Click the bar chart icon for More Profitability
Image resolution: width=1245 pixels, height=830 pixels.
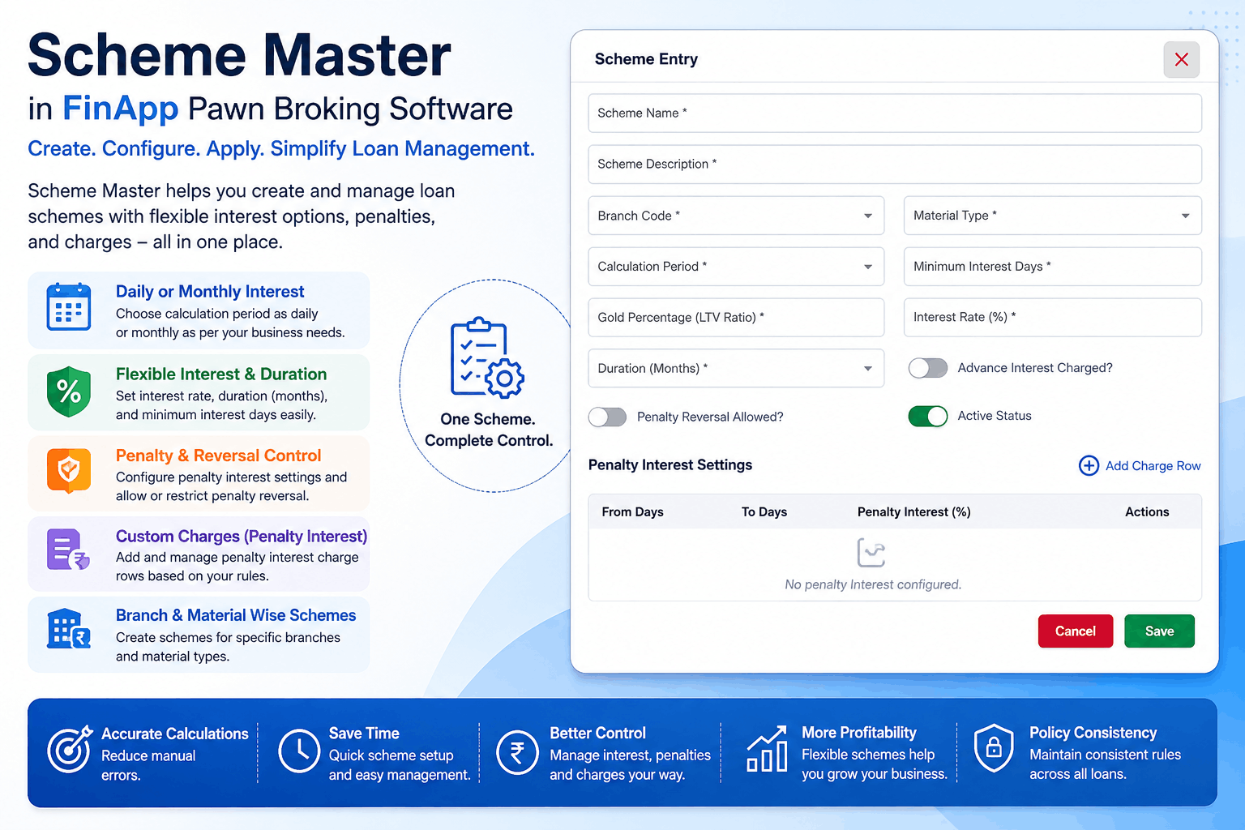pyautogui.click(x=767, y=749)
